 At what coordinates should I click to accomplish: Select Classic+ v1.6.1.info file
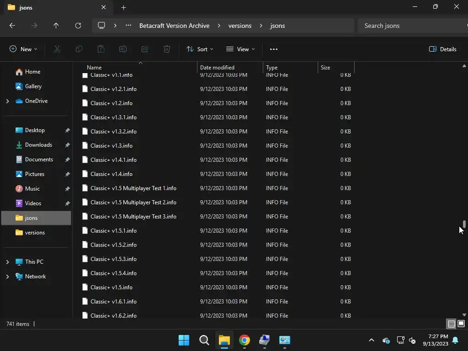pos(217,302)
